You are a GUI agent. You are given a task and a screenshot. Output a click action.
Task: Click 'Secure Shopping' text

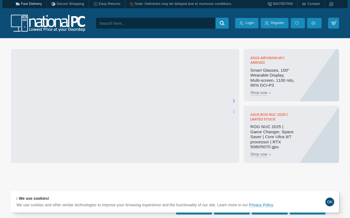pyautogui.click(x=70, y=4)
